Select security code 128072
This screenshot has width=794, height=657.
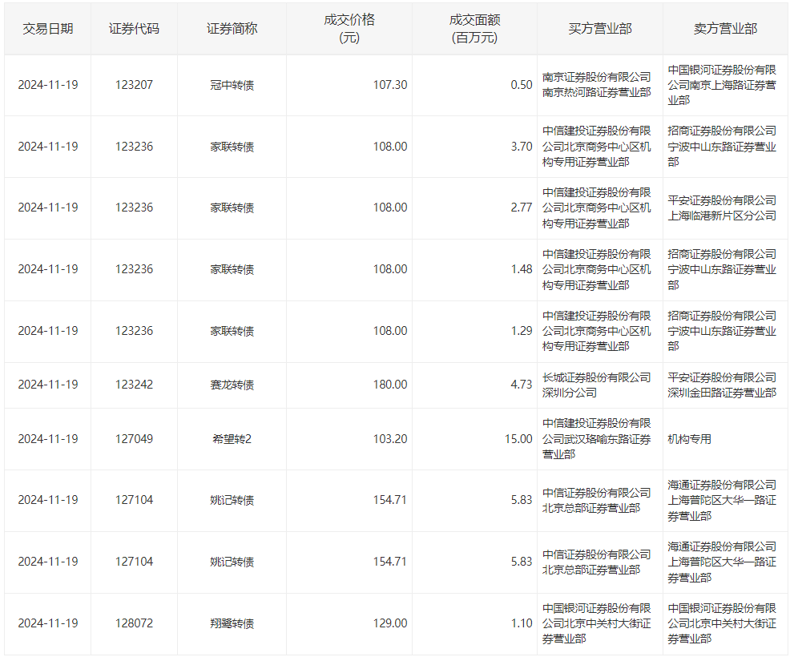[x=134, y=623]
